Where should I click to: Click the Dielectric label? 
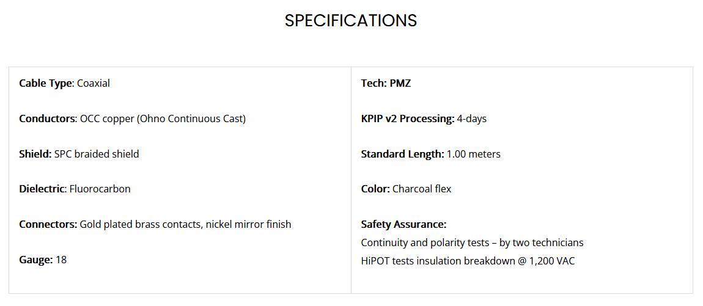tap(42, 189)
